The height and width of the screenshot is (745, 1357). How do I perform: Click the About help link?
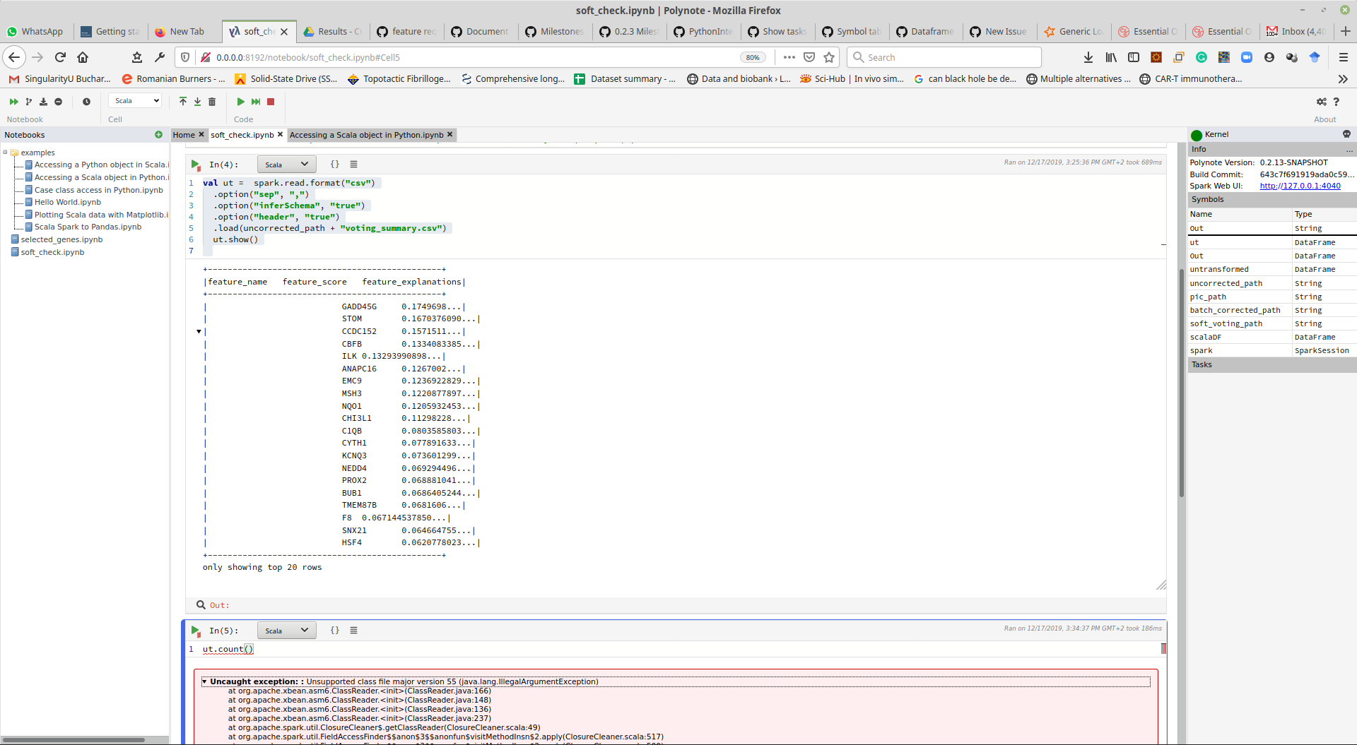(x=1337, y=102)
